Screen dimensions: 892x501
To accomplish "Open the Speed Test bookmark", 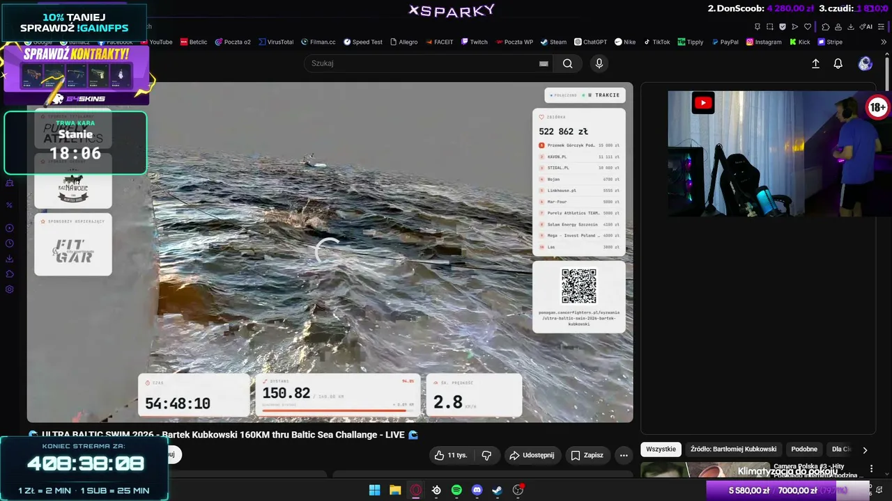I will coord(362,42).
